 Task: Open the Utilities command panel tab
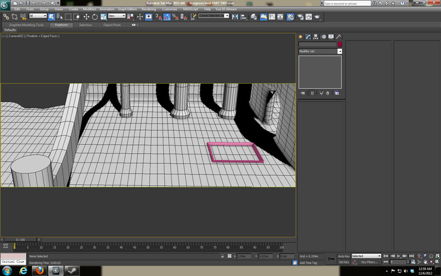pyautogui.click(x=339, y=37)
